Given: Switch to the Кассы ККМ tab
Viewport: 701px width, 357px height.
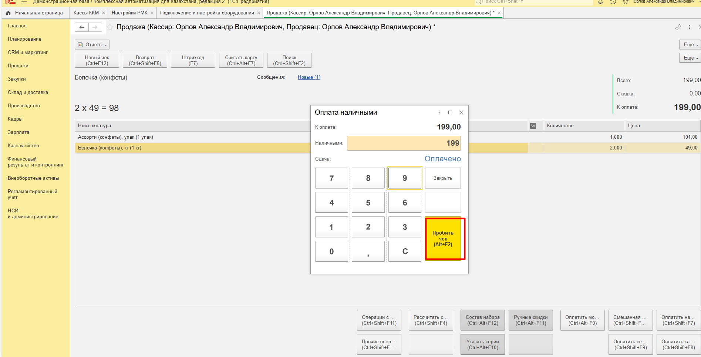Looking at the screenshot, I should 86,13.
